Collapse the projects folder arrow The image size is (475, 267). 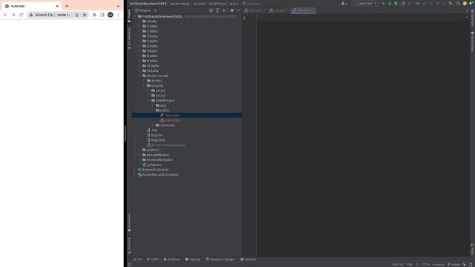(x=144, y=86)
